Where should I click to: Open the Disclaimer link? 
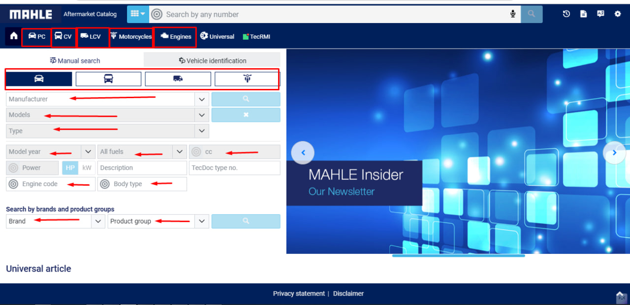[x=348, y=294]
